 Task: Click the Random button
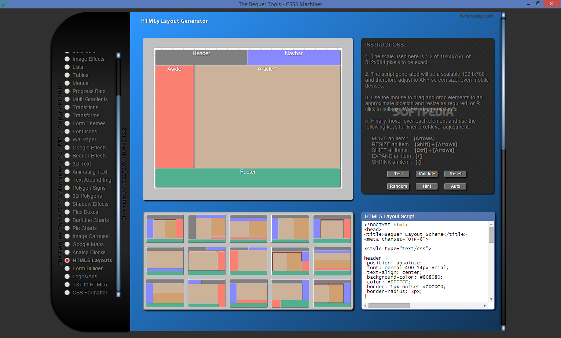(398, 186)
